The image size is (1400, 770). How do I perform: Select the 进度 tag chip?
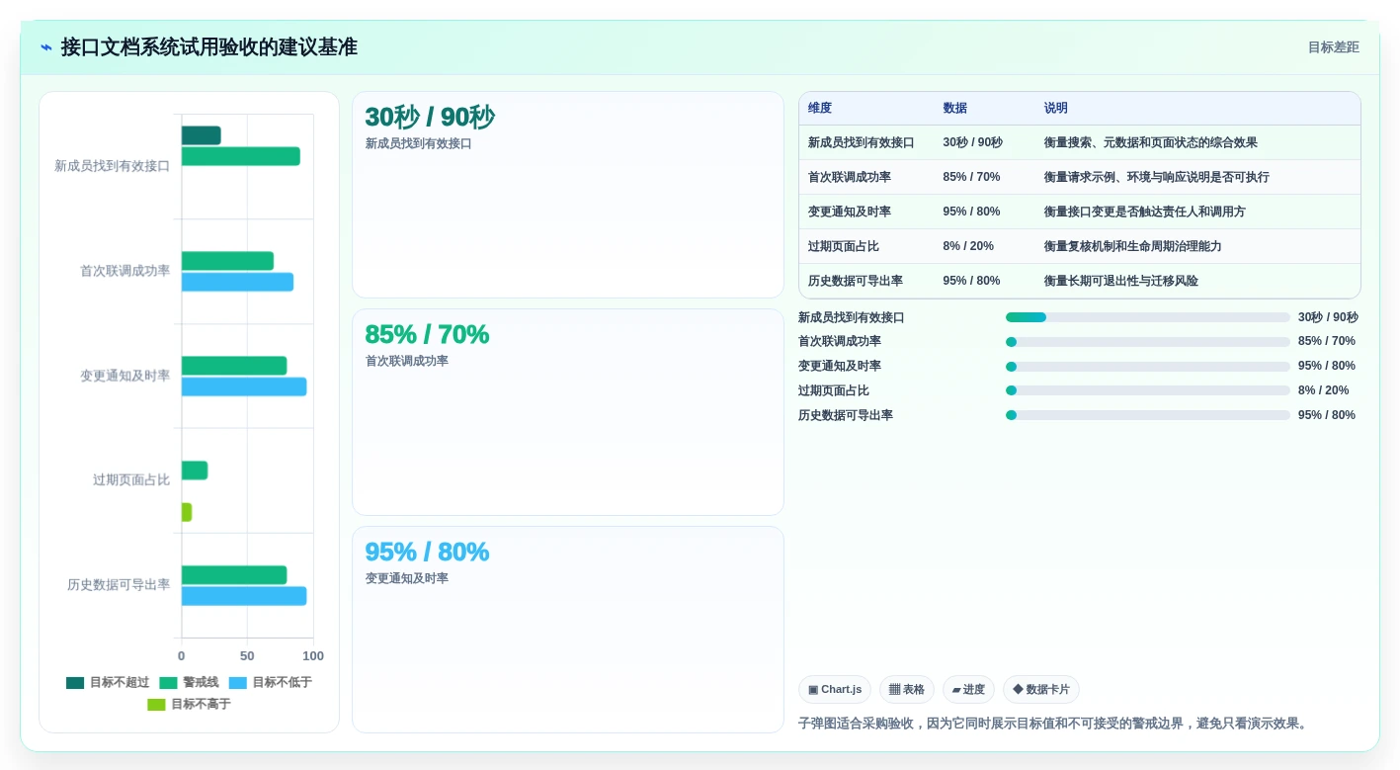(x=968, y=690)
